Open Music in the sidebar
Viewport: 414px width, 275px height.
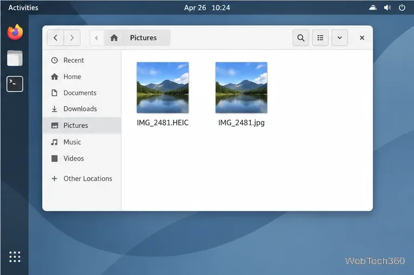coord(82,142)
